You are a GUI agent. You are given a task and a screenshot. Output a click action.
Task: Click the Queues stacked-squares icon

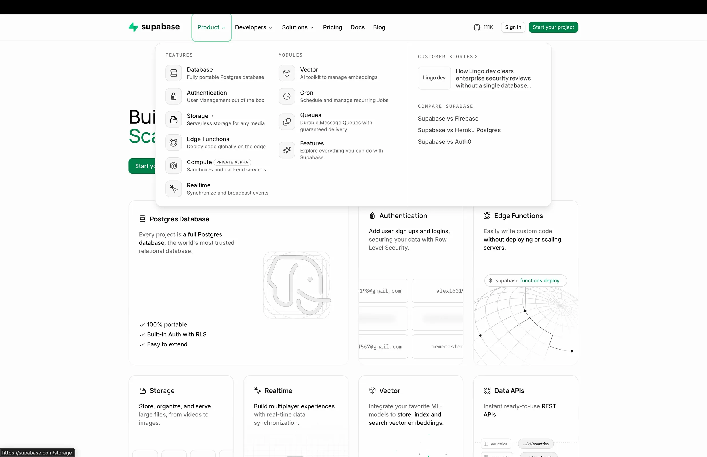pyautogui.click(x=287, y=122)
